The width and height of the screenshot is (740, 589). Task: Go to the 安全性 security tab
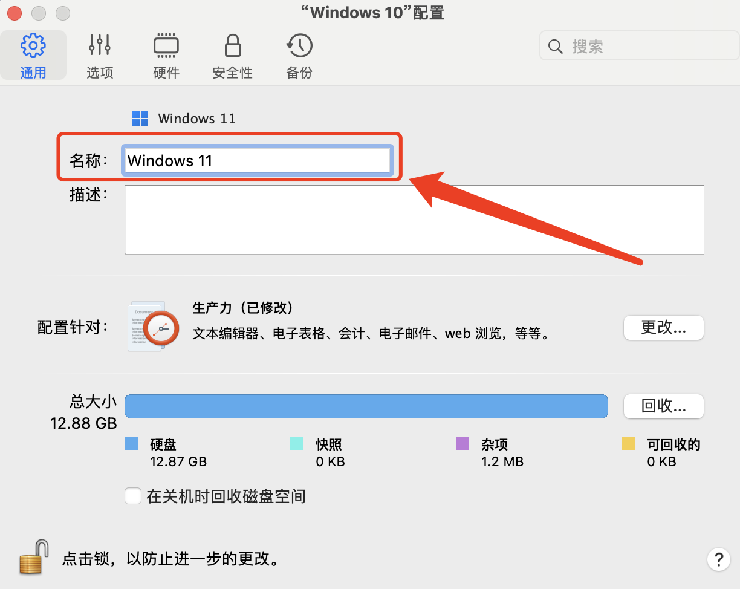coord(232,56)
